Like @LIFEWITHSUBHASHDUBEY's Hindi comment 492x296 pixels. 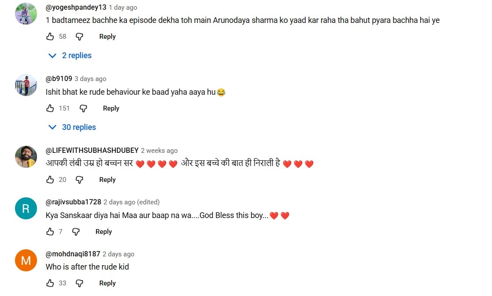[x=50, y=180]
